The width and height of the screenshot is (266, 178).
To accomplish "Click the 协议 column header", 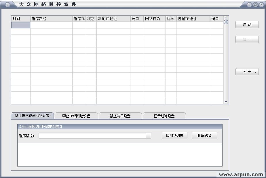I will (x=171, y=19).
